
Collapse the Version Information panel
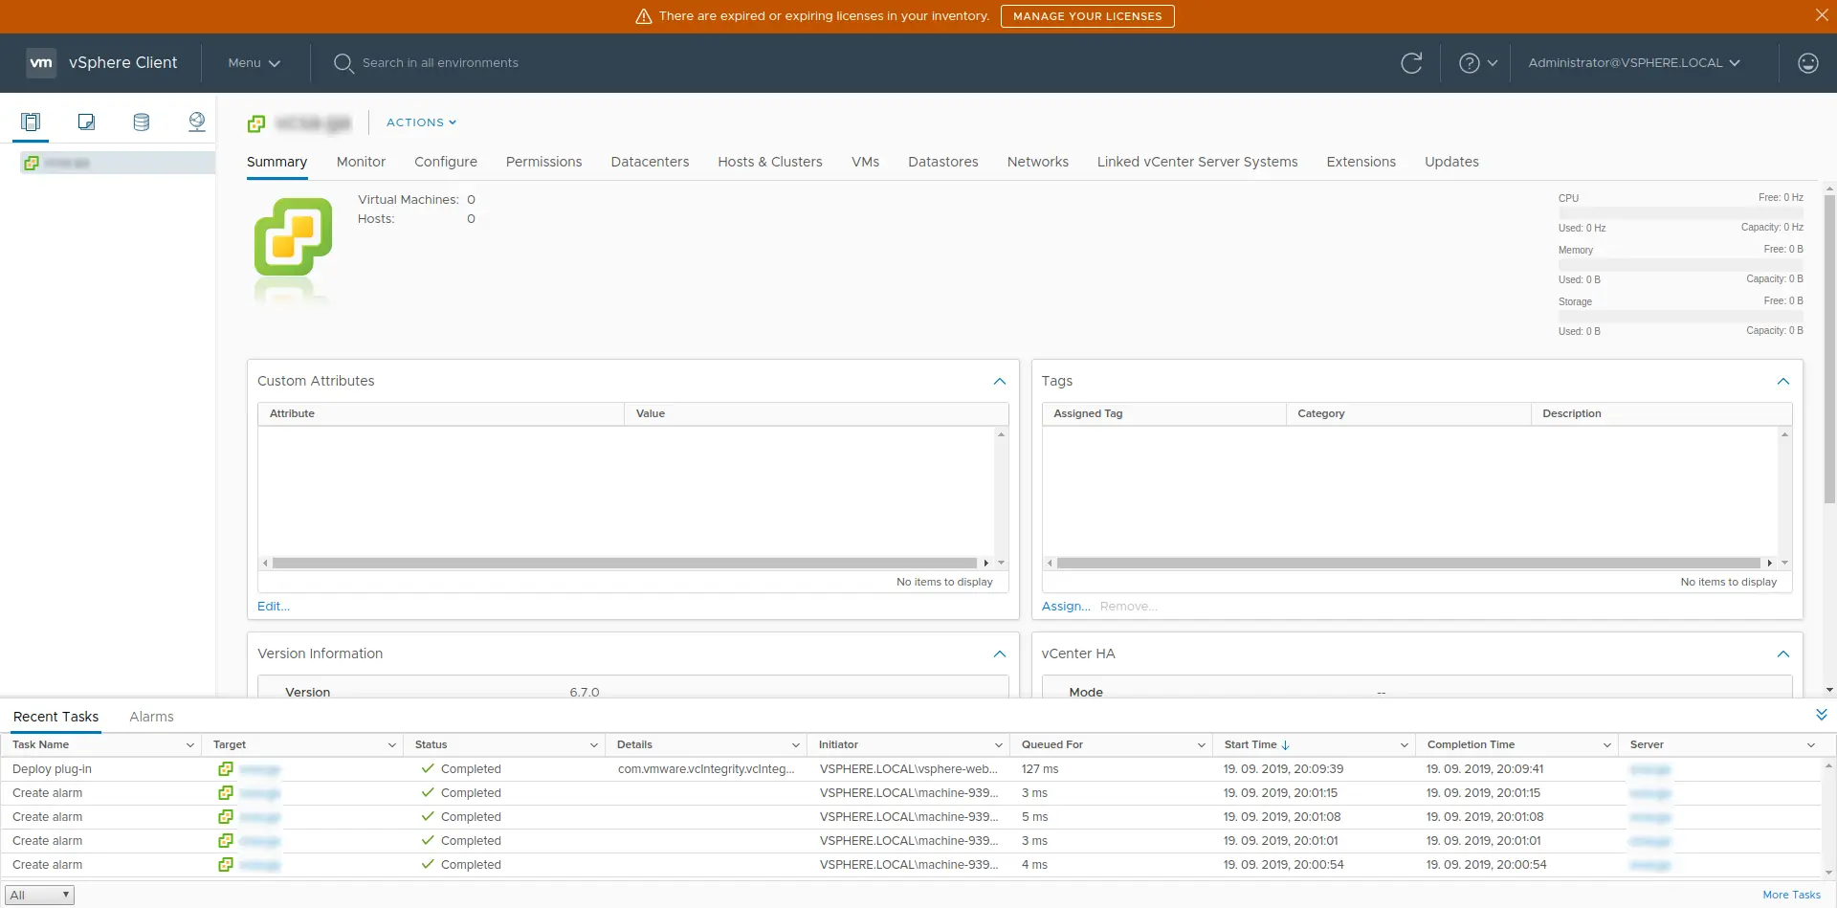click(x=1000, y=653)
